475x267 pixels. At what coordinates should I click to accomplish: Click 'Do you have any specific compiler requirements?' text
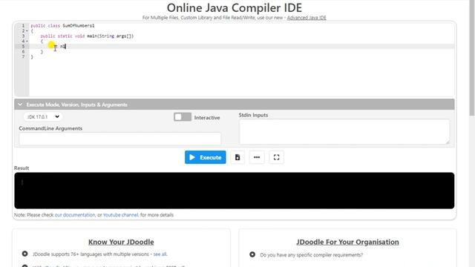[312, 255]
